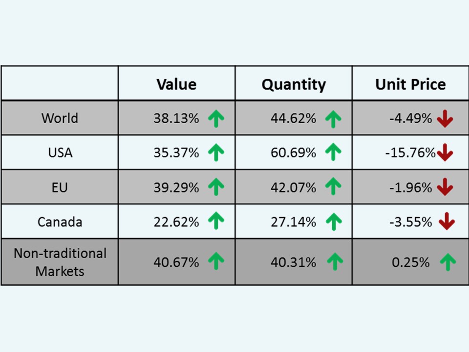The width and height of the screenshot is (469, 352).
Task: Click the Quantity column header
Action: 294,84
